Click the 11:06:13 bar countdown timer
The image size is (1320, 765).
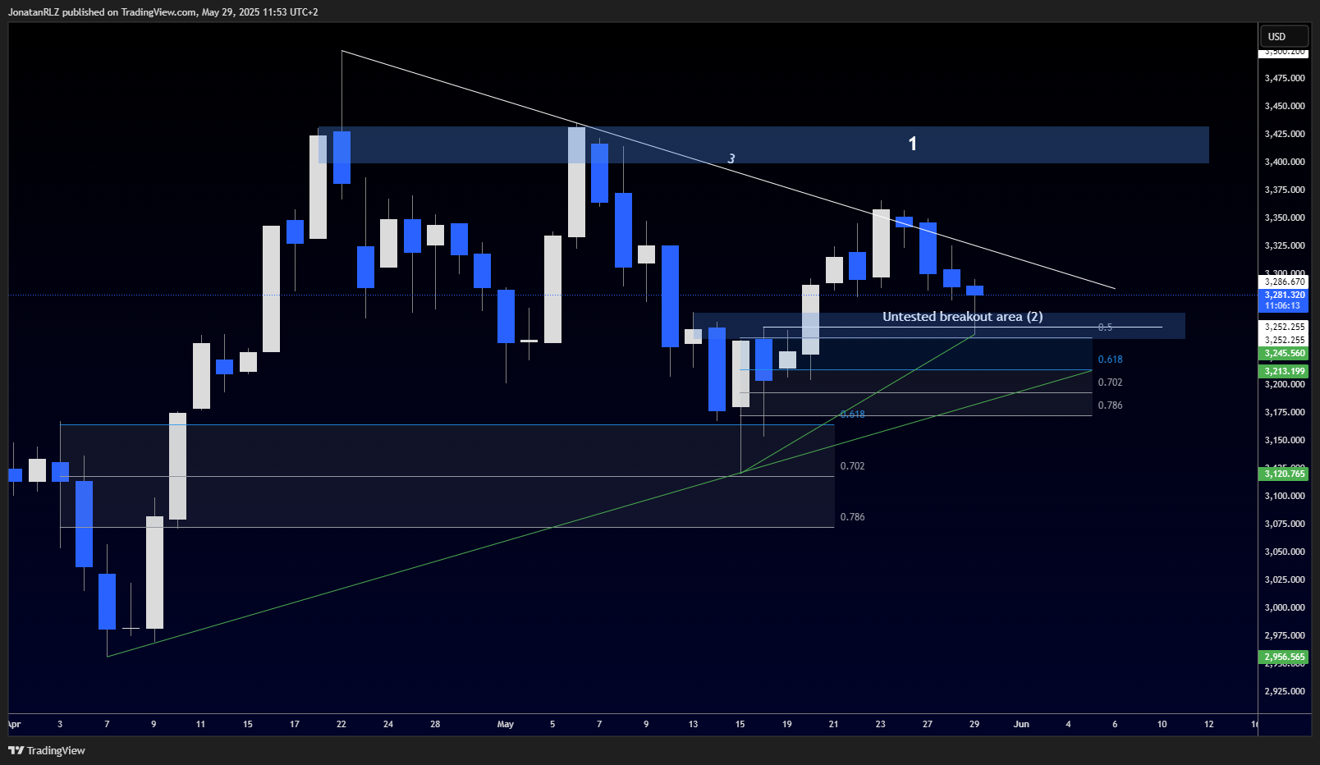click(x=1284, y=305)
